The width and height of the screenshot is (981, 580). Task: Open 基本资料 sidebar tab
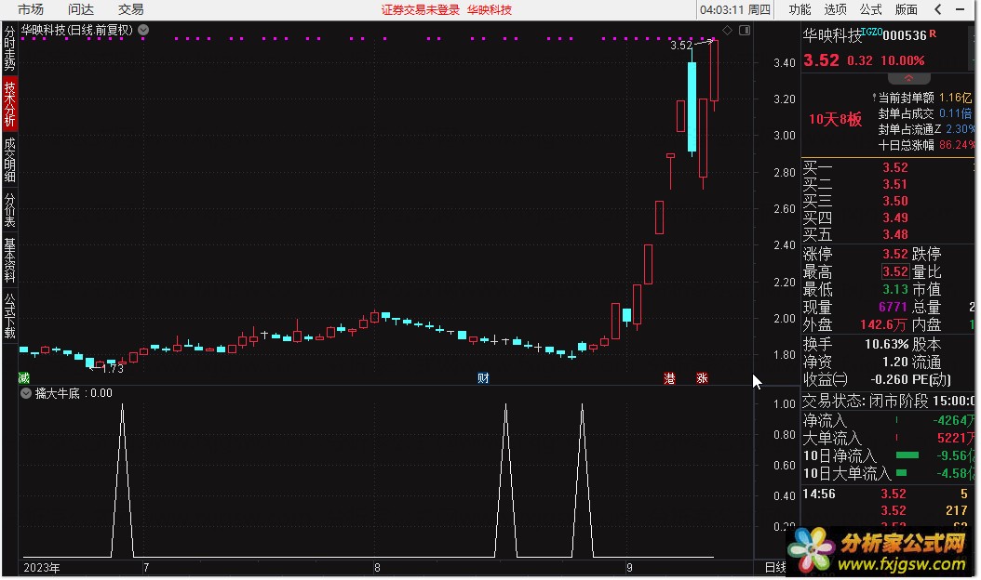9,260
